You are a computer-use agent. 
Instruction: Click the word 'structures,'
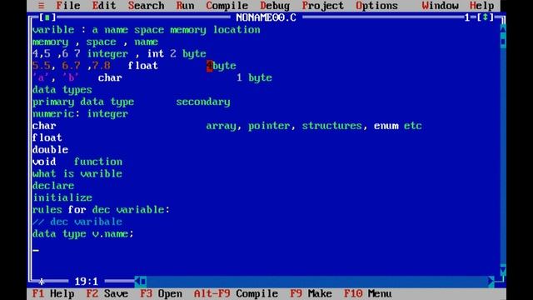[x=335, y=126]
